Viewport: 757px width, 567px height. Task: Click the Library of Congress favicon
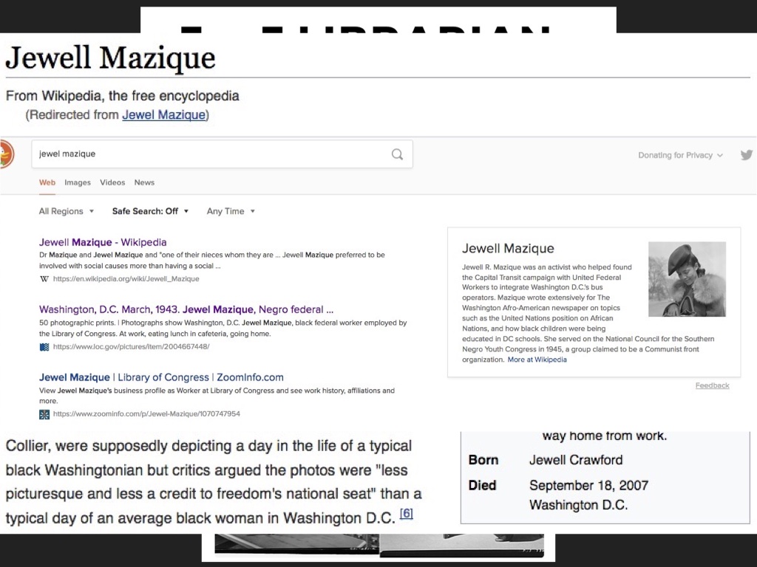click(x=44, y=347)
